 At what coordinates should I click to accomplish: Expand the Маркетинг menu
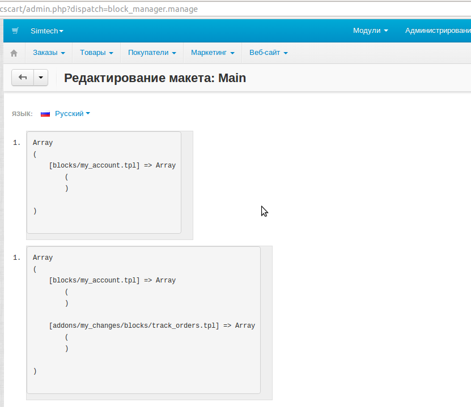213,53
